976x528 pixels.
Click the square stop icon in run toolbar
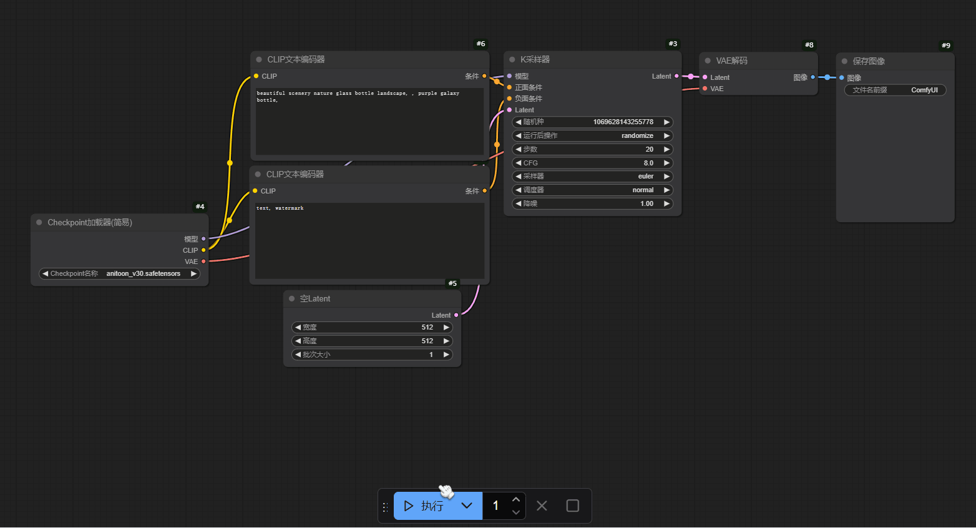click(x=572, y=506)
